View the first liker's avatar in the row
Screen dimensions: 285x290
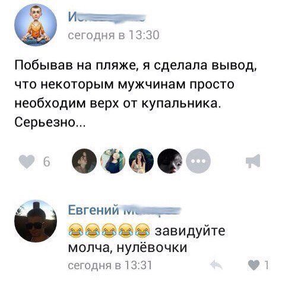coord(84,161)
